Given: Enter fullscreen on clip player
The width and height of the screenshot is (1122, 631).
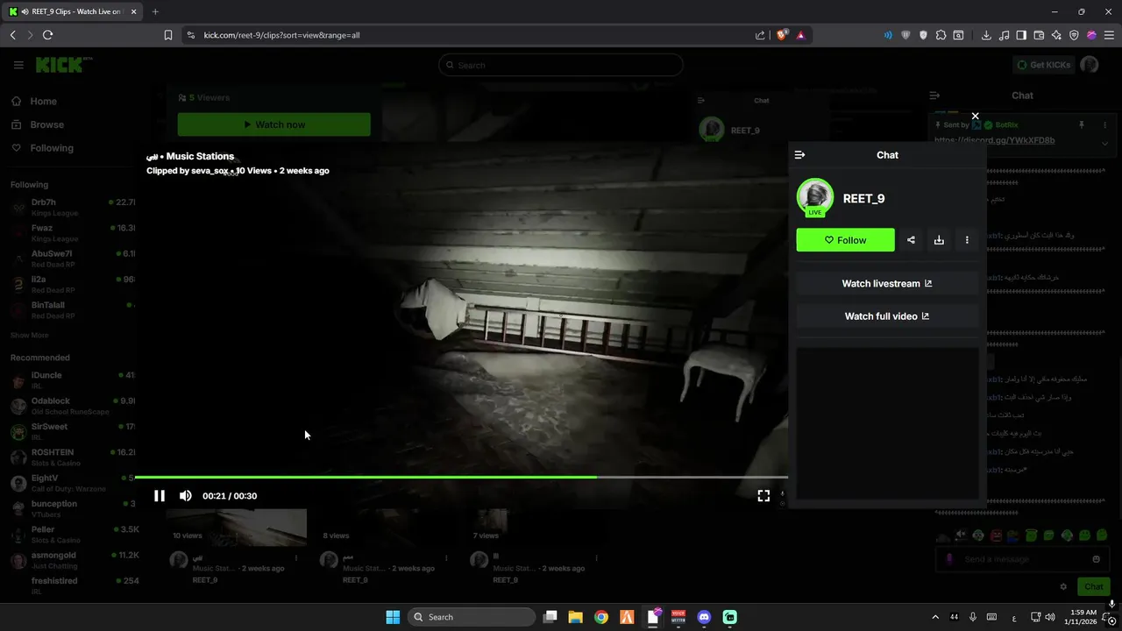Looking at the screenshot, I should [x=763, y=496].
